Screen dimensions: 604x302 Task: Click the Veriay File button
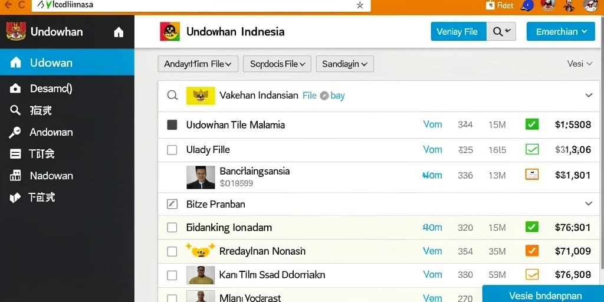[458, 32]
